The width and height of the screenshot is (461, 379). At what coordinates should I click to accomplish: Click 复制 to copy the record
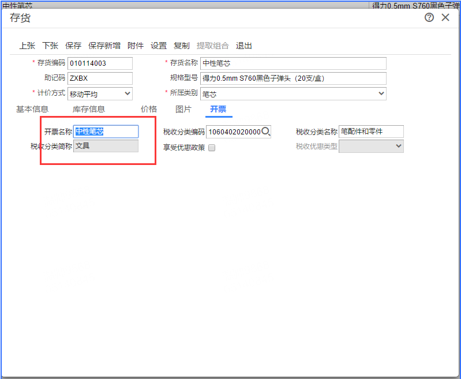point(182,46)
